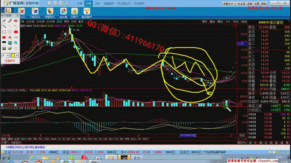The height and width of the screenshot is (163, 291).
Task: Expand the yellow pen color dropdown arrow
Action: pyautogui.click(x=17, y=55)
